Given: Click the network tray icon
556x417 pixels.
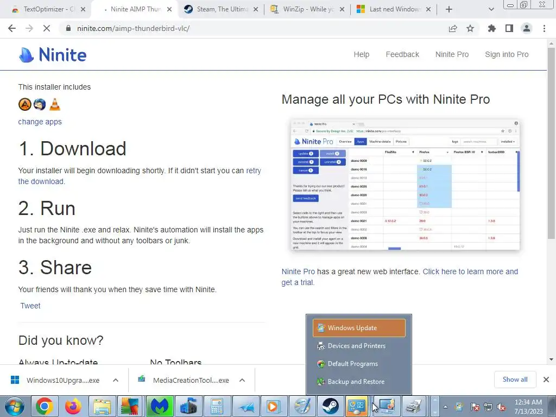Looking at the screenshot, I should pyautogui.click(x=488, y=407).
